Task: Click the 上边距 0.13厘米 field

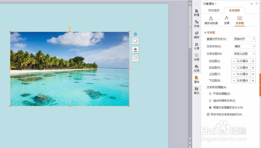Action: (x=243, y=74)
